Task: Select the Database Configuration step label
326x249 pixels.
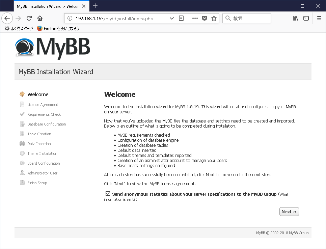Action: point(47,124)
